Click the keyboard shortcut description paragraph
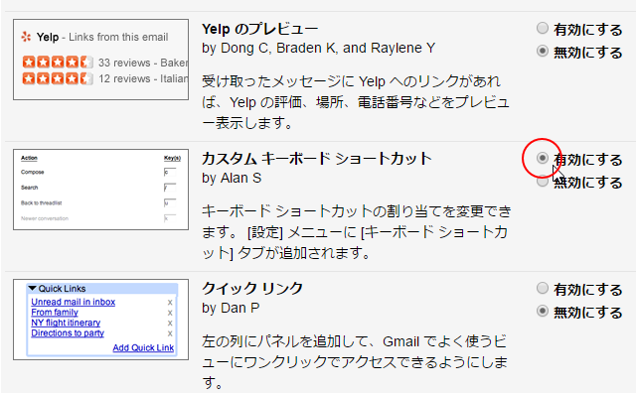Screen dimensions: 636x393 click(357, 232)
